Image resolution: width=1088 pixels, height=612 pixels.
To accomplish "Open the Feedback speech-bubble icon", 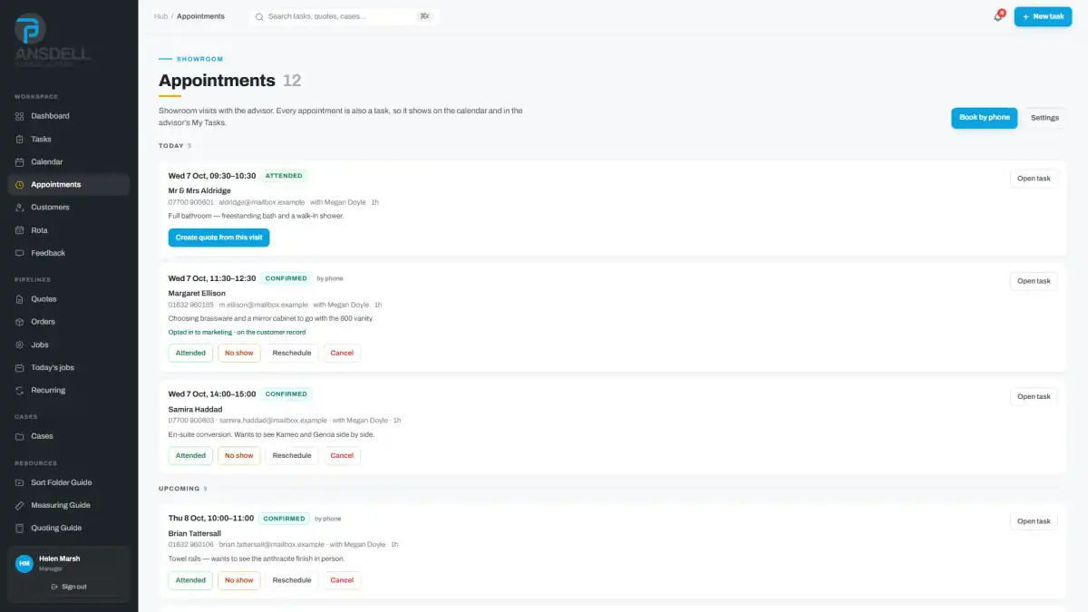I will [x=20, y=253].
